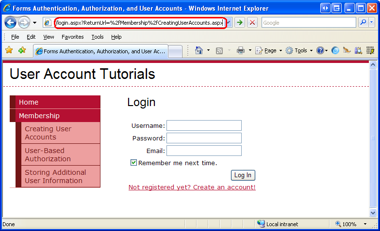The width and height of the screenshot is (380, 231).
Task: Open the Page dropdown menu
Action: coord(268,50)
